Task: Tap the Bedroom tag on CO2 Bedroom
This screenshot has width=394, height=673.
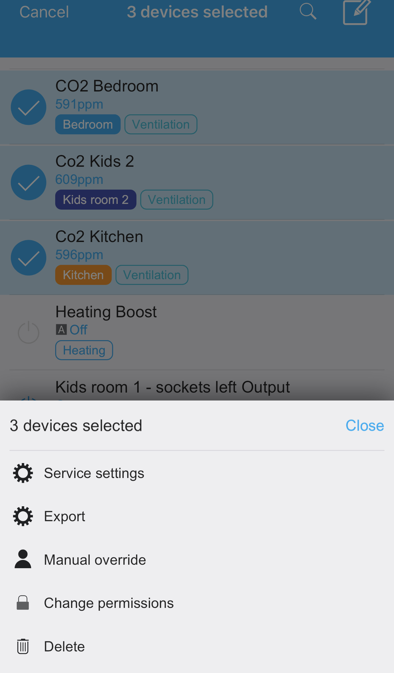Action: tap(88, 124)
